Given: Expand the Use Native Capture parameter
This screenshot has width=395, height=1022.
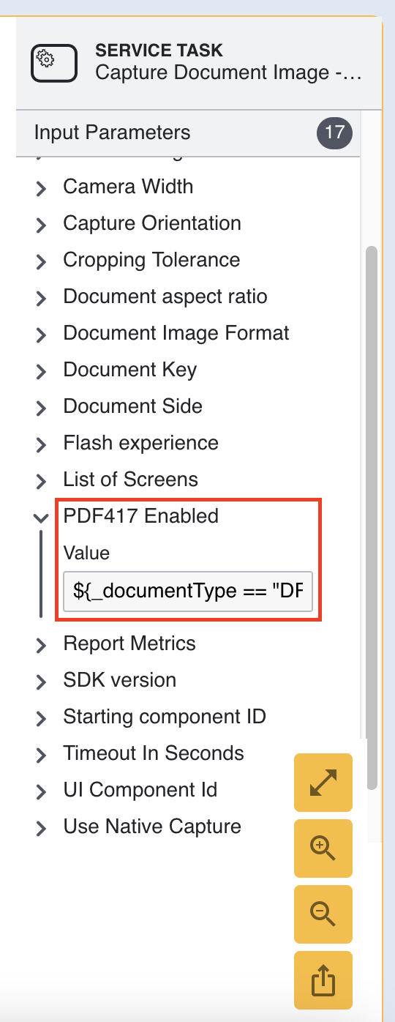Looking at the screenshot, I should pyautogui.click(x=41, y=827).
